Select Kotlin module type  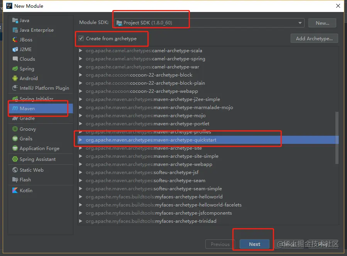(41, 190)
